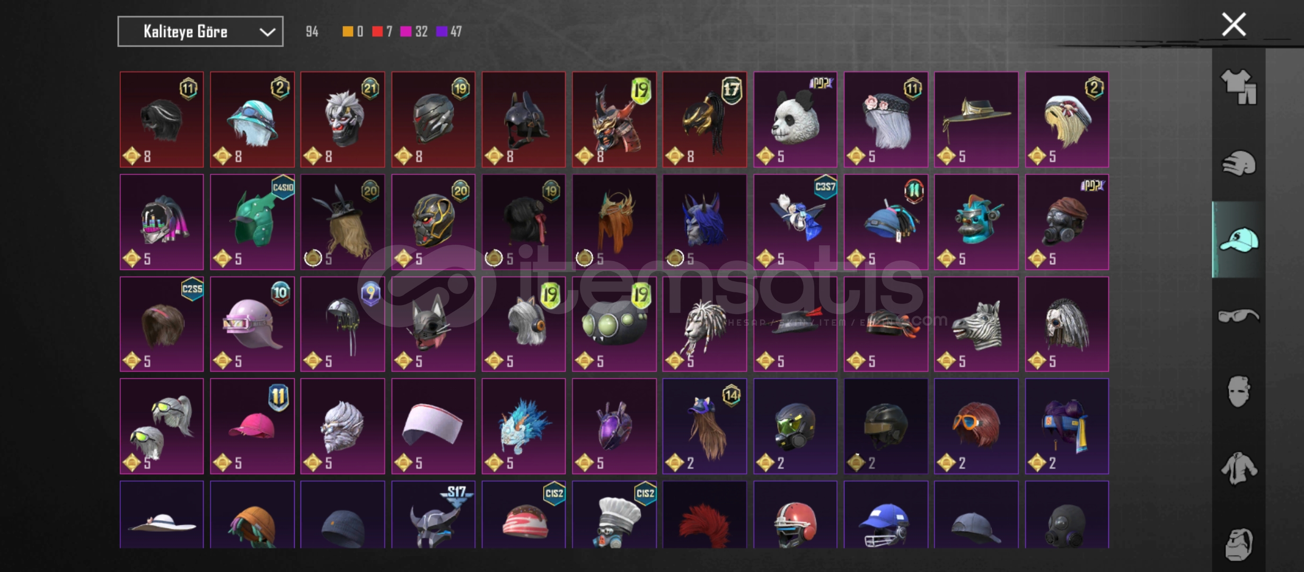
Task: Select the panda head item
Action: pyautogui.click(x=795, y=120)
